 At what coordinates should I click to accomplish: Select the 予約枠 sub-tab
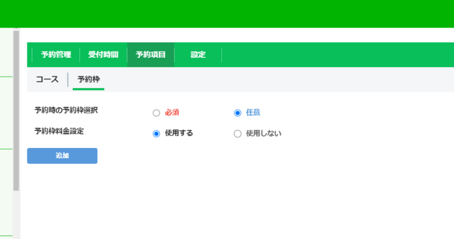click(x=89, y=80)
